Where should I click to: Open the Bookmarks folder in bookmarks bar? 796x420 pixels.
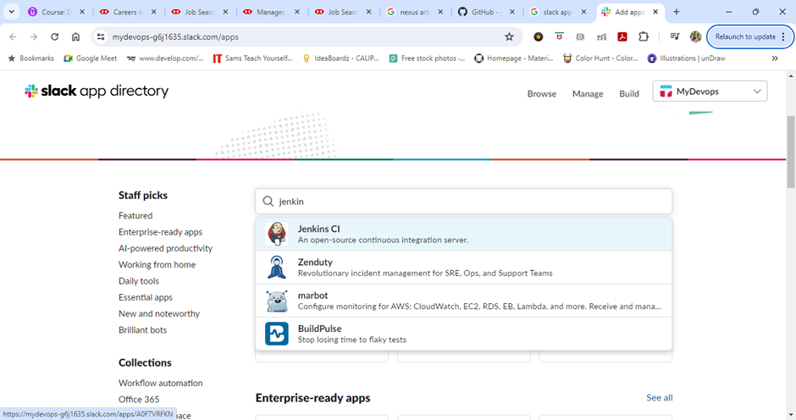(x=30, y=58)
